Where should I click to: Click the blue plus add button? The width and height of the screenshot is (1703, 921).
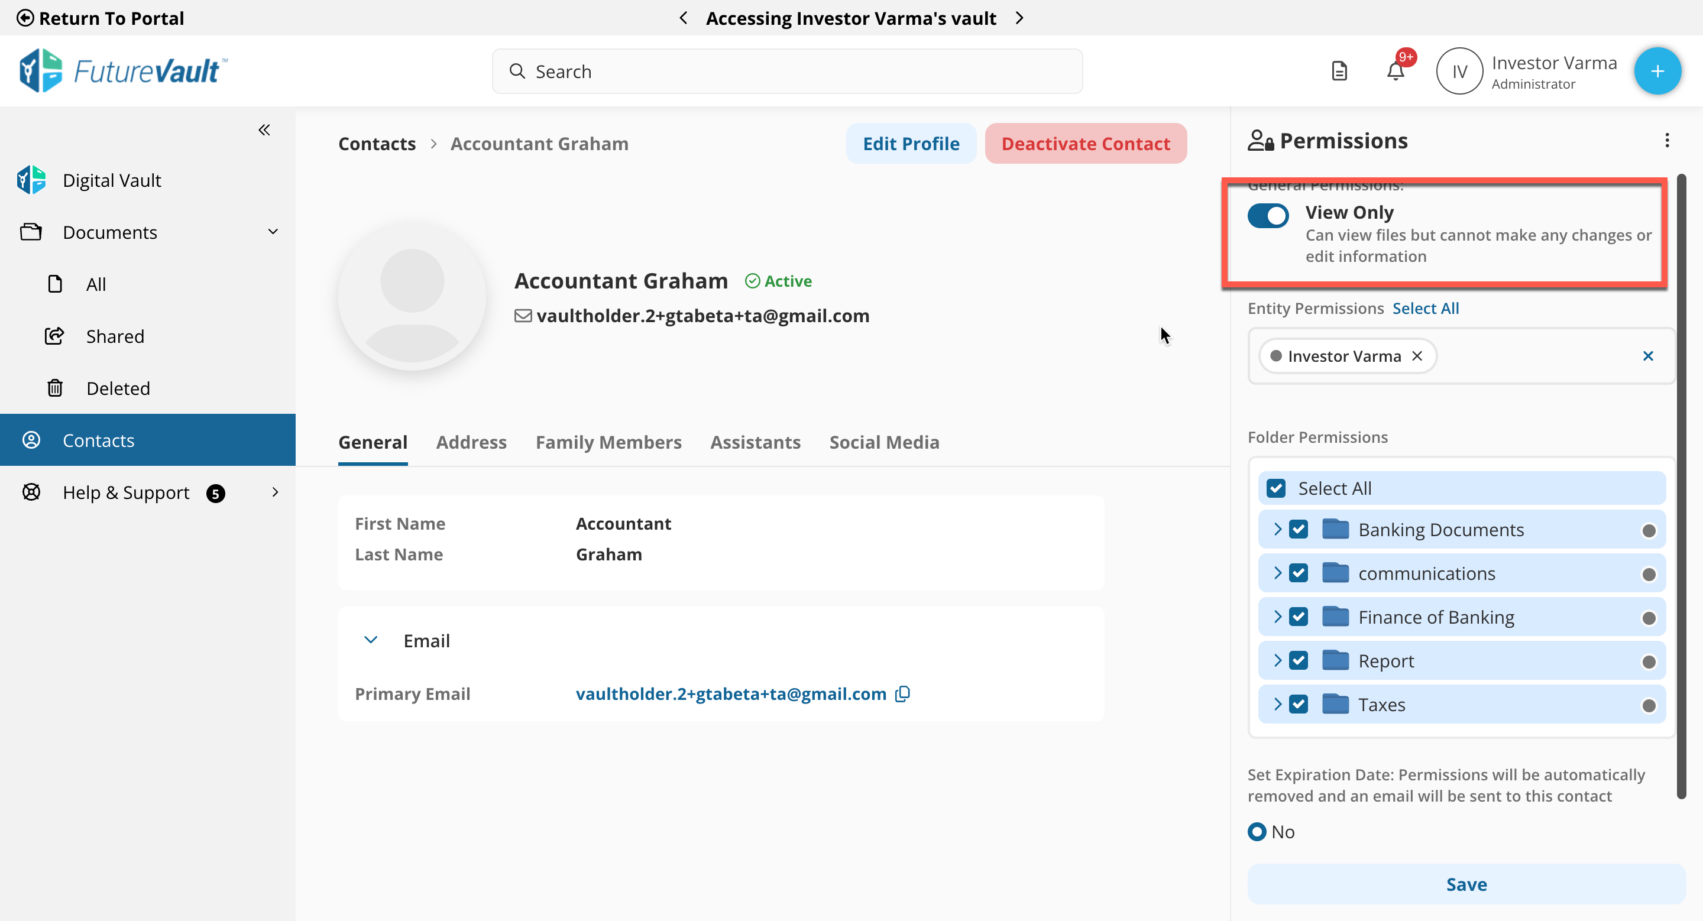coord(1657,71)
